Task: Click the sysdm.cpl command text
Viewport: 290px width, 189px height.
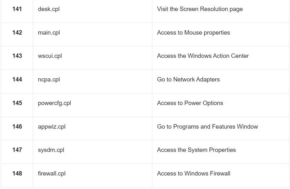Action: coord(51,150)
